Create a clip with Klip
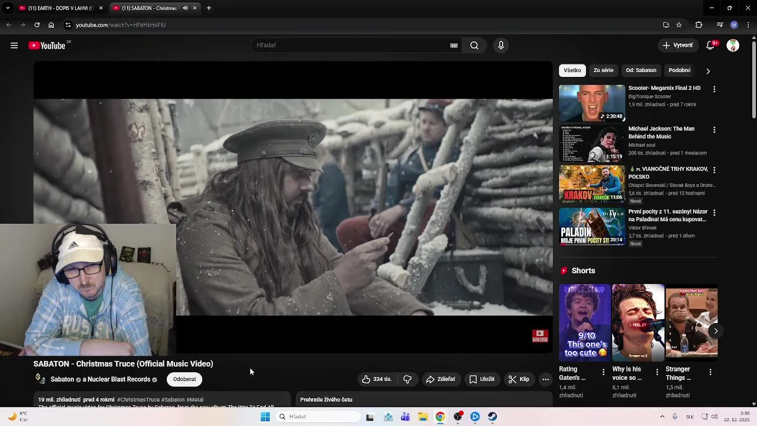Image resolution: width=757 pixels, height=426 pixels. tap(519, 379)
